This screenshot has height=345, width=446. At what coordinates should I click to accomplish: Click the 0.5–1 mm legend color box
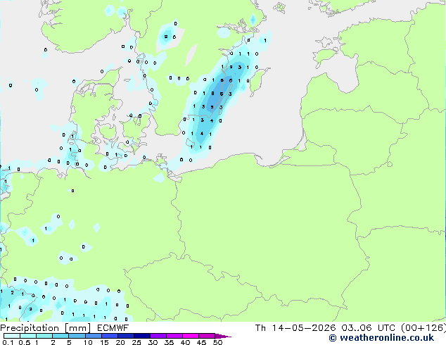tap(28, 336)
